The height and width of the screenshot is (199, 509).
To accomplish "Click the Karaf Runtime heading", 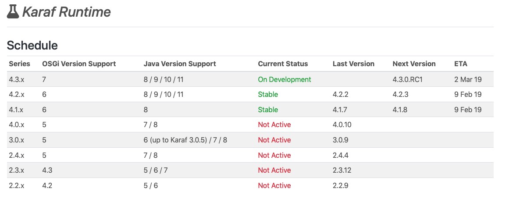I will 66,12.
